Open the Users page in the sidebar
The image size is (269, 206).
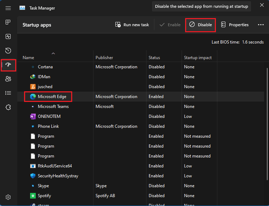(8, 79)
